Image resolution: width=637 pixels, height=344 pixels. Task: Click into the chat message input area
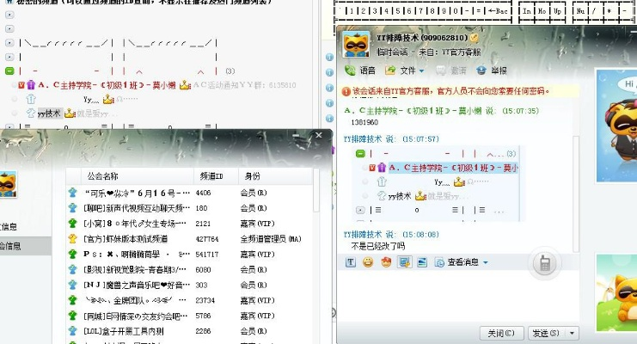457,297
